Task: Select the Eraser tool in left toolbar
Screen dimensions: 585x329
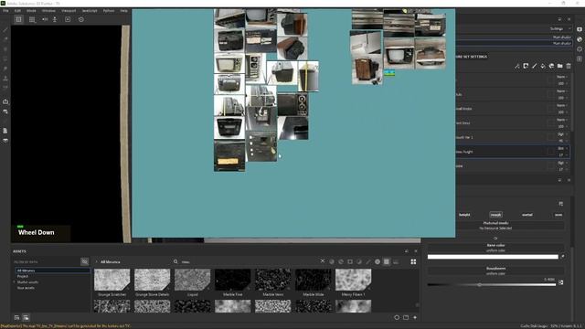Action: point(5,39)
